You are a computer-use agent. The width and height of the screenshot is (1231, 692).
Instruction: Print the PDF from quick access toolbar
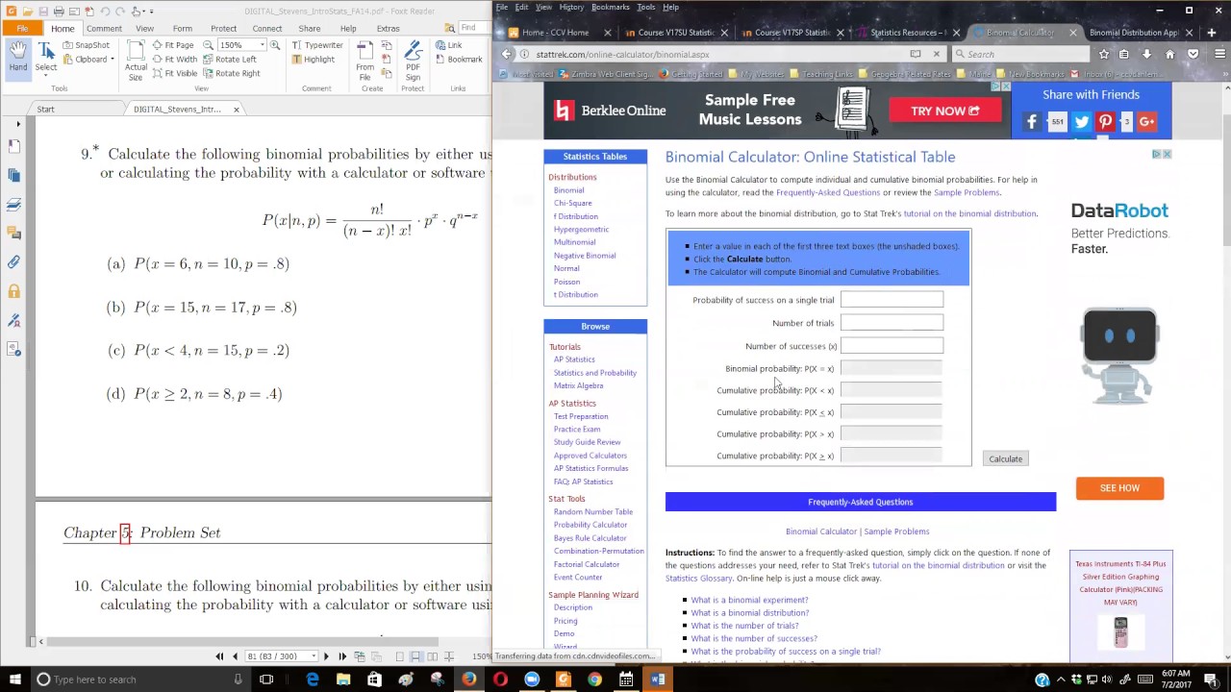(59, 12)
